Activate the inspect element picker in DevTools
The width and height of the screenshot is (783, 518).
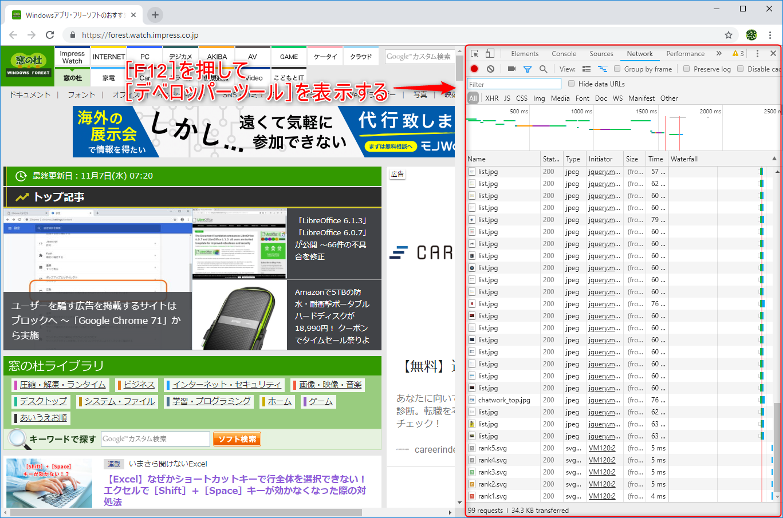(475, 53)
